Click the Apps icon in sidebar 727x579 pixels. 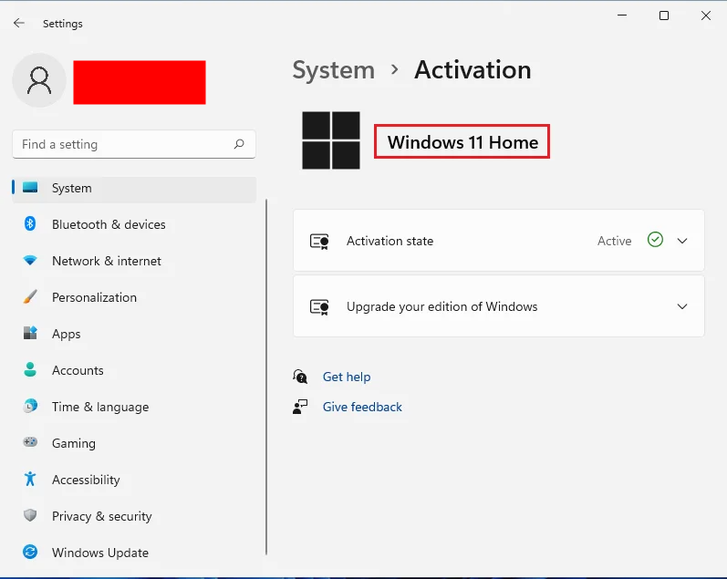(30, 333)
